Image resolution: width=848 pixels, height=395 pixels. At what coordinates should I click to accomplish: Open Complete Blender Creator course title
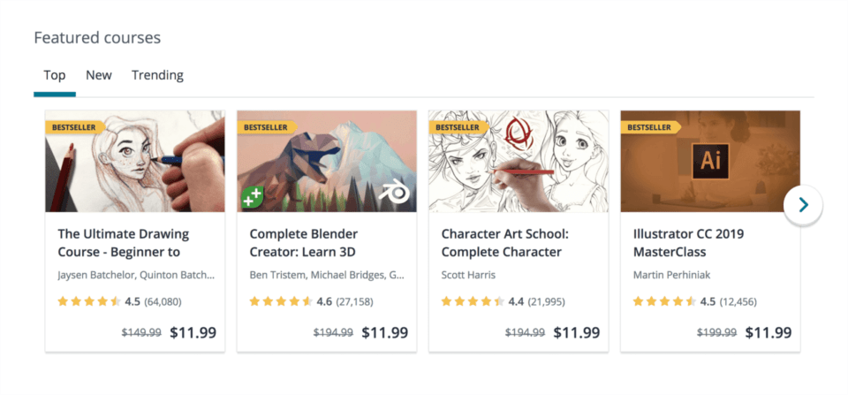pyautogui.click(x=303, y=243)
